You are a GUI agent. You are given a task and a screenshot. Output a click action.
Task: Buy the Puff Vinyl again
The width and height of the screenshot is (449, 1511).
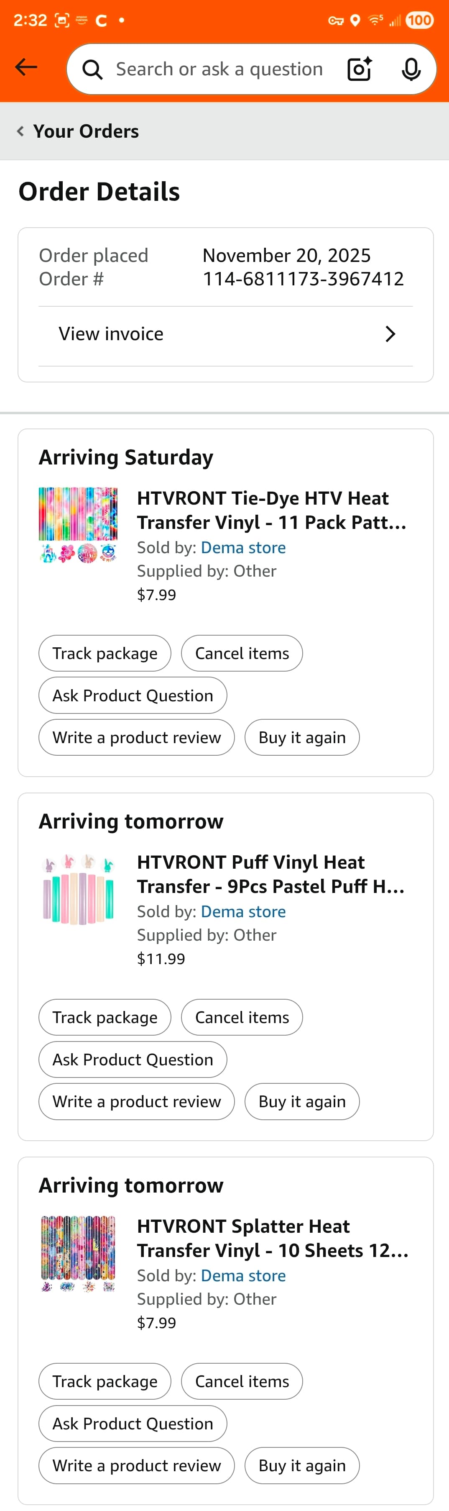pyautogui.click(x=302, y=1102)
